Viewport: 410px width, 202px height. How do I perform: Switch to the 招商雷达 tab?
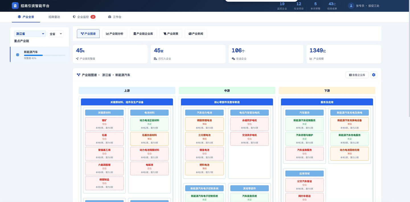[x=54, y=17]
